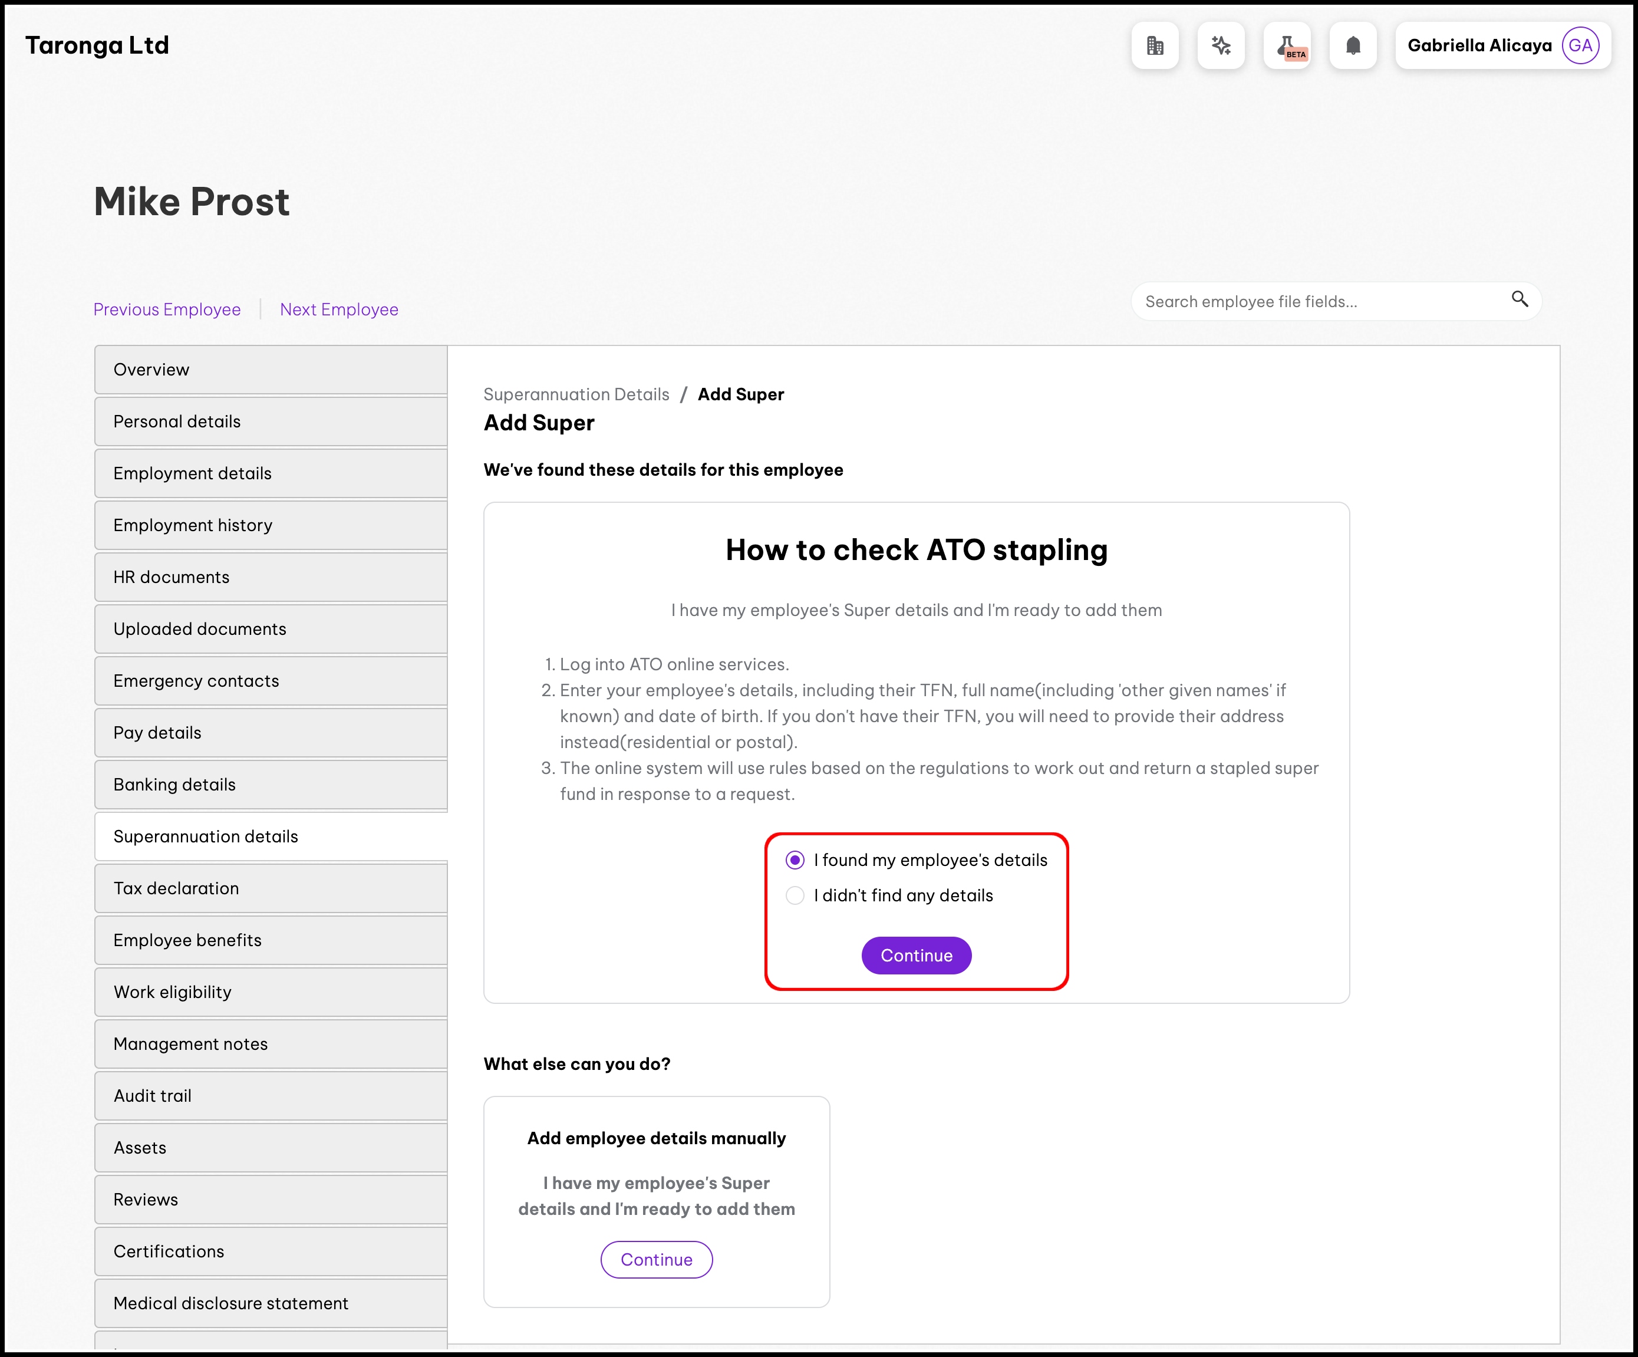Open the beta labs flask icon
Image resolution: width=1638 pixels, height=1357 pixels.
(x=1287, y=46)
